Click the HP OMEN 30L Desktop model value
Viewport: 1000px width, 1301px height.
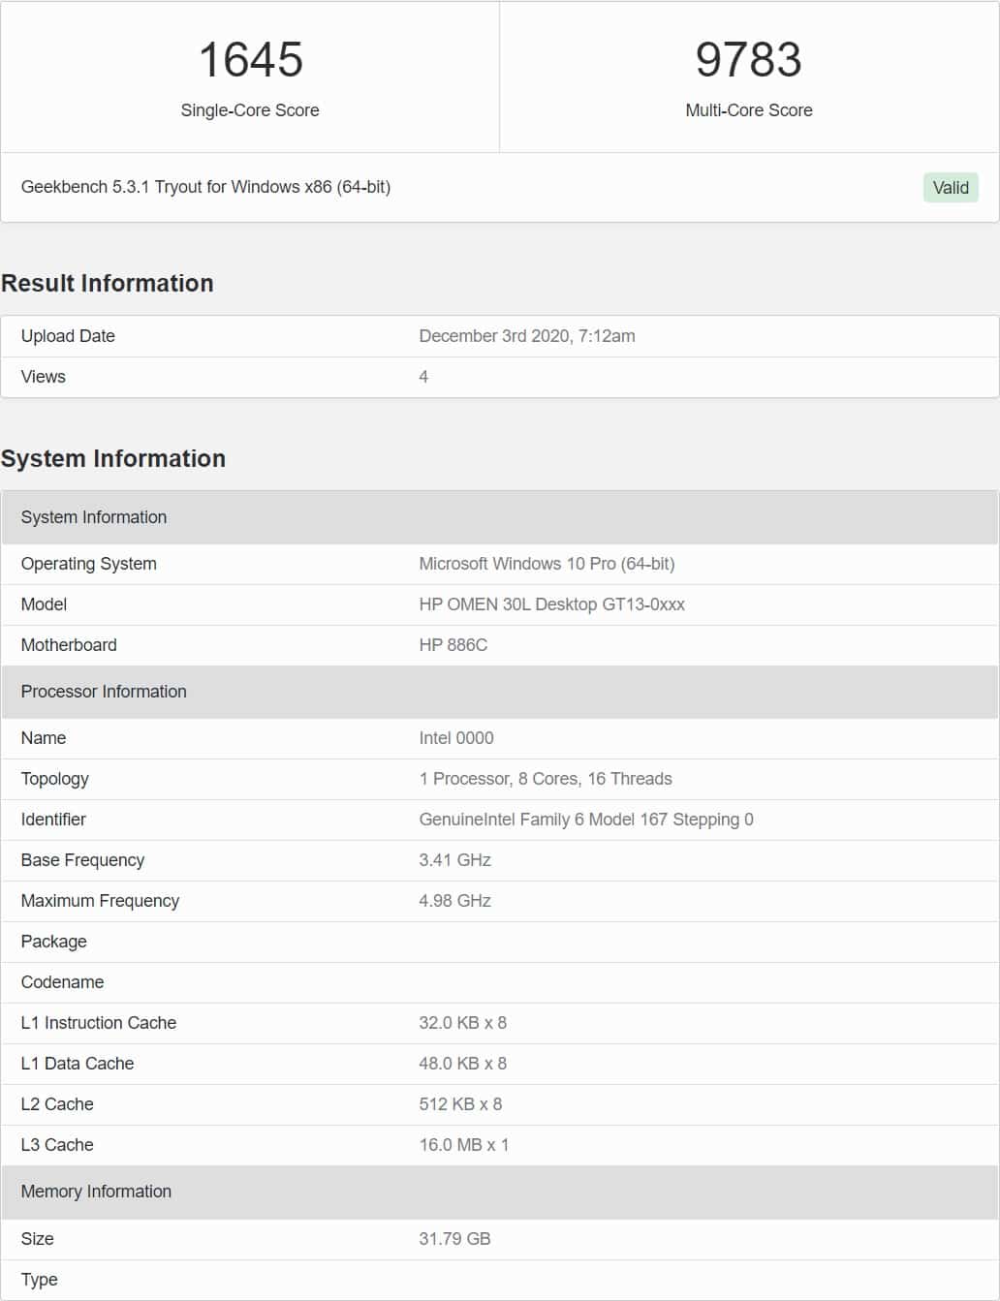click(551, 604)
